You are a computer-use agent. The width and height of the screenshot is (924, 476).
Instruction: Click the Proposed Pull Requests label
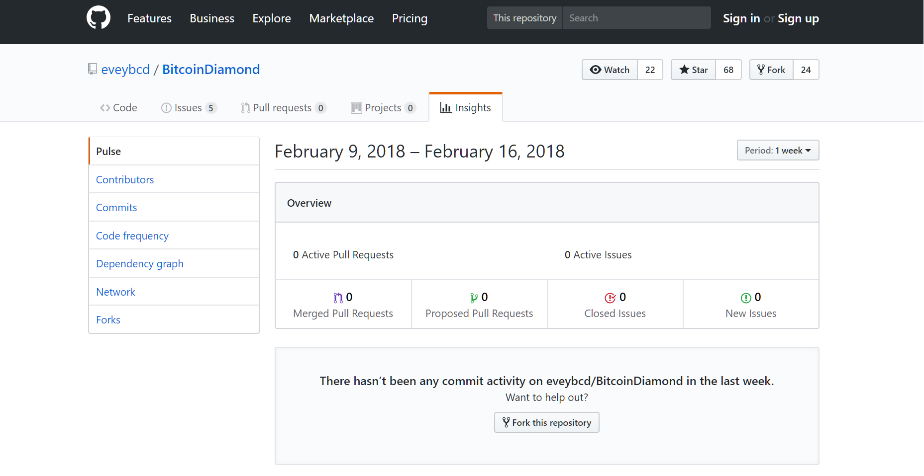tap(479, 314)
